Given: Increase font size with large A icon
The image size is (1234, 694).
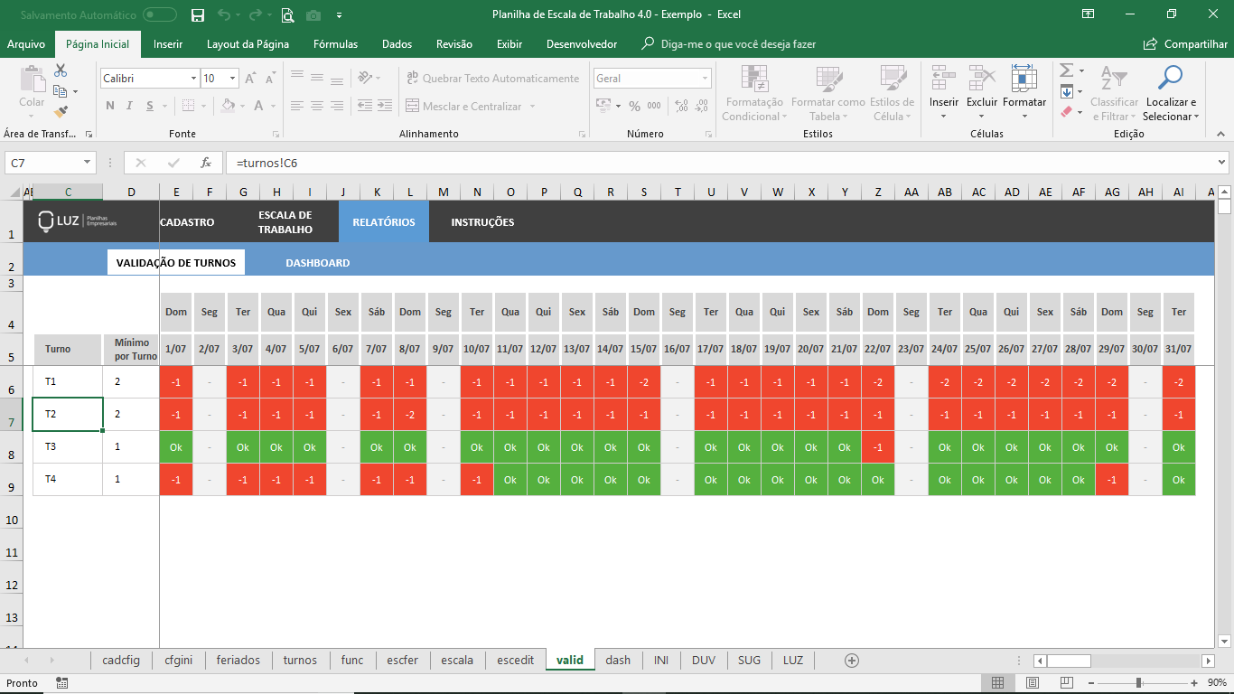Looking at the screenshot, I should [x=253, y=79].
